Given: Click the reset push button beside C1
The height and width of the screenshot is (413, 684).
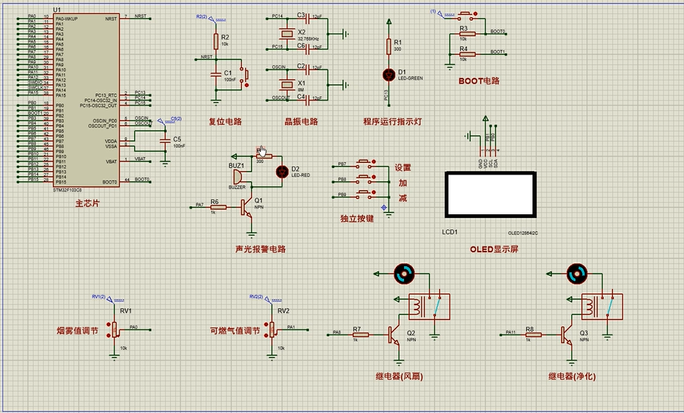Looking at the screenshot, I should click(x=244, y=75).
